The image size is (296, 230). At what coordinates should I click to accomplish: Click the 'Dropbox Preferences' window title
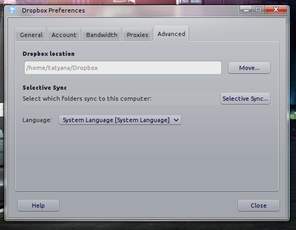[53, 10]
